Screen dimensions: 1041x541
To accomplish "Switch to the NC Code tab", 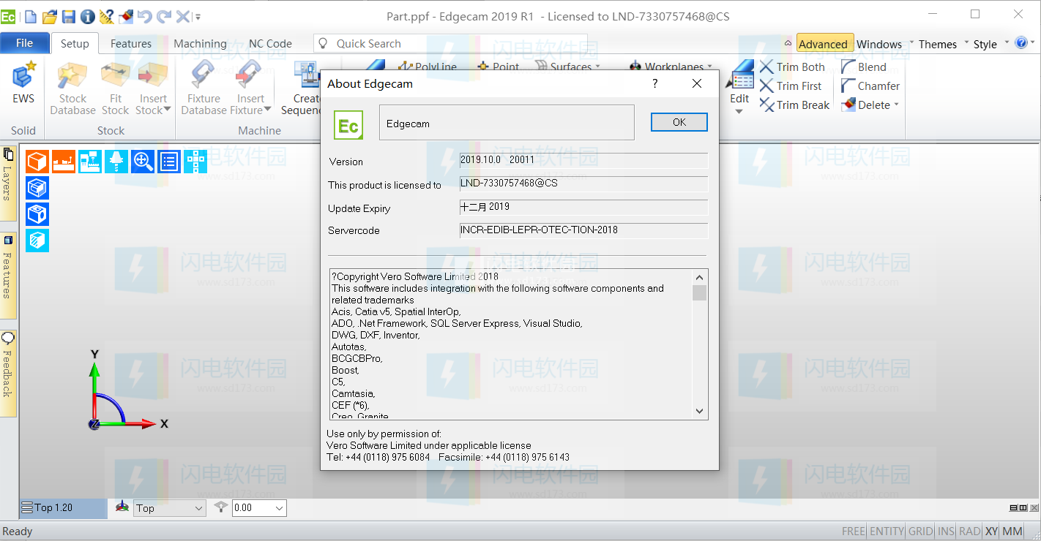I will coord(270,44).
